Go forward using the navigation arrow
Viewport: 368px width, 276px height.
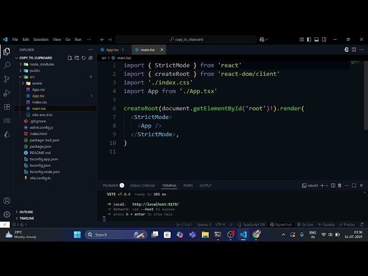coord(110,40)
